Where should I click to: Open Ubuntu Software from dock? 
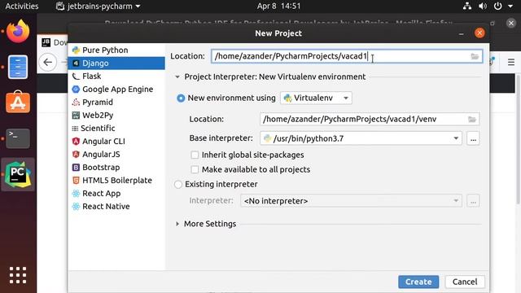click(18, 103)
